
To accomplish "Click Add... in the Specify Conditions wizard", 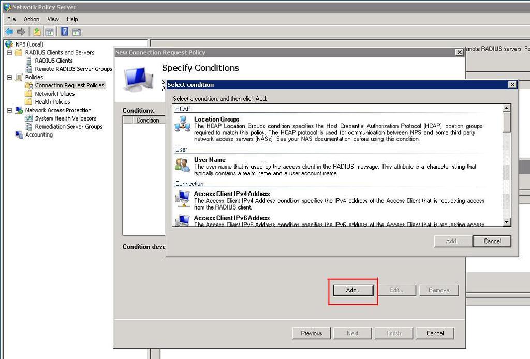I will [353, 290].
